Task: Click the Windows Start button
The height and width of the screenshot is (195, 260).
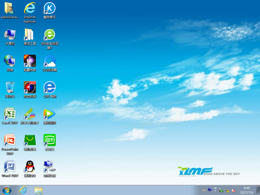Action: point(7,190)
